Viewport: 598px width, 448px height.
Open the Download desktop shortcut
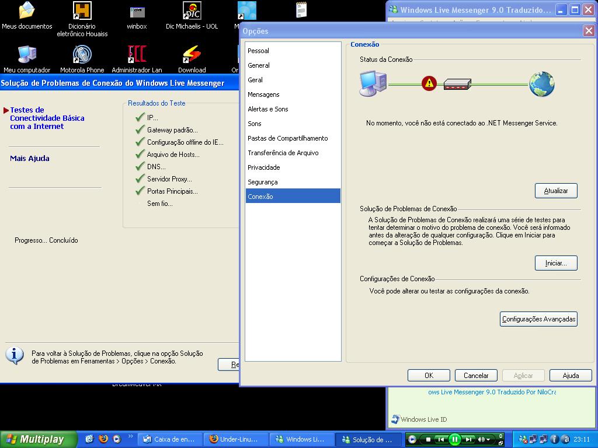coord(192,59)
